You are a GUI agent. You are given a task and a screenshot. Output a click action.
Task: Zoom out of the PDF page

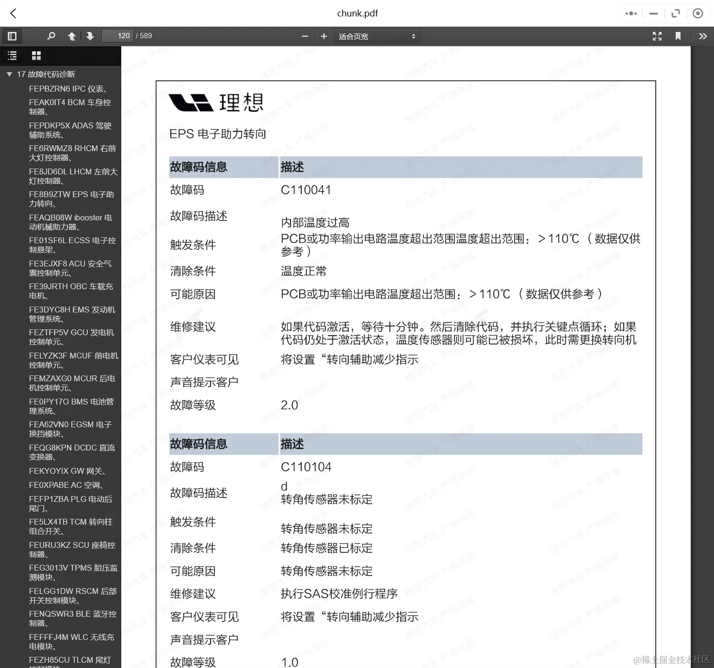tap(305, 36)
